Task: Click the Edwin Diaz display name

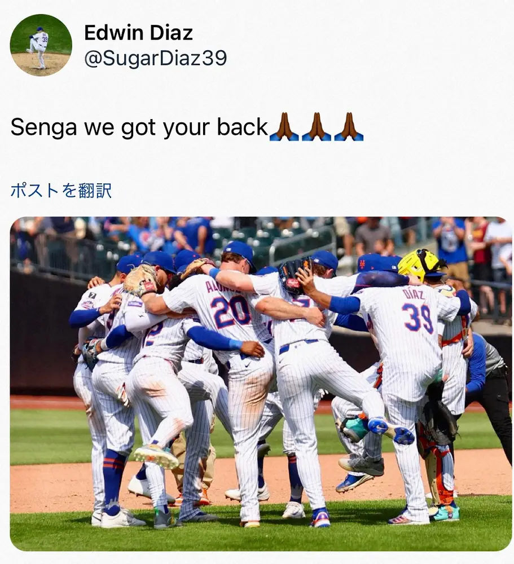Action: 139,33
